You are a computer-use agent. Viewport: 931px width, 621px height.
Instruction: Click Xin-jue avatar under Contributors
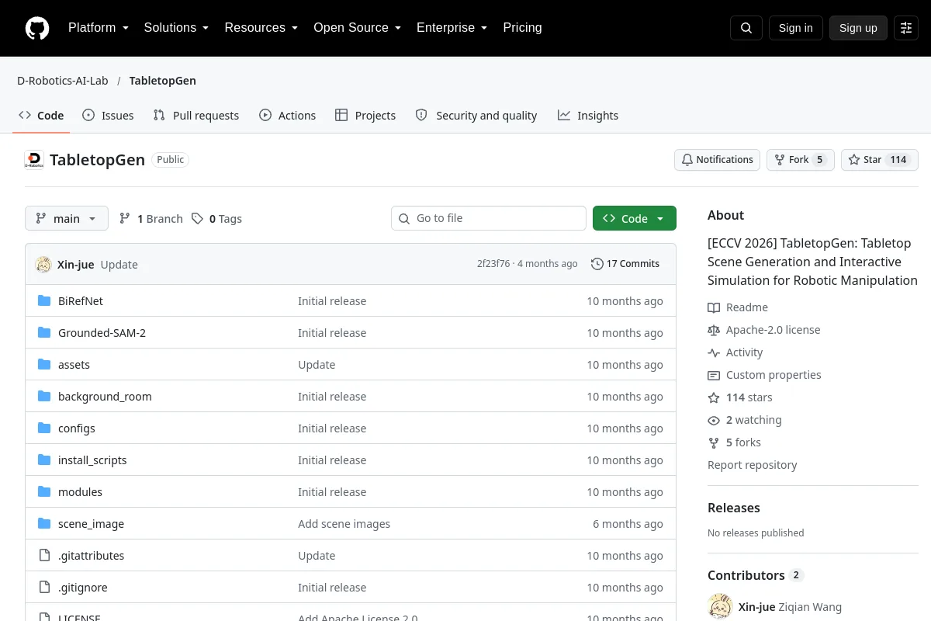click(720, 607)
